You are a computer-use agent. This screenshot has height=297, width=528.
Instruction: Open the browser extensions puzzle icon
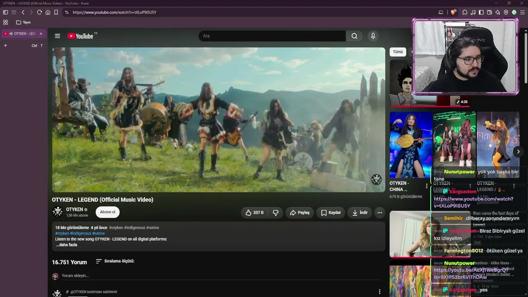click(x=465, y=12)
